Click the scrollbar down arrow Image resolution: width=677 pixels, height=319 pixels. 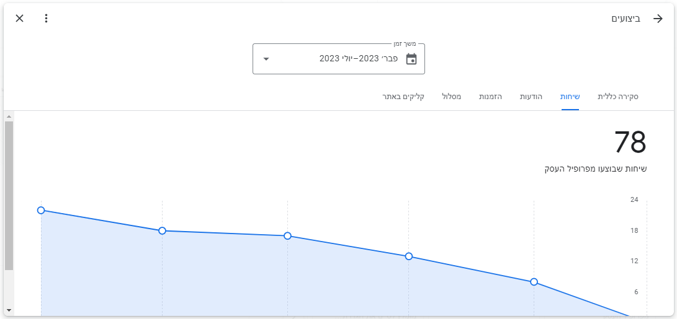9,310
